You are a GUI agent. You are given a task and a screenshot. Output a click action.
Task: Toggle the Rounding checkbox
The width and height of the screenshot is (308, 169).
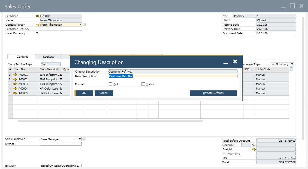coord(224,154)
